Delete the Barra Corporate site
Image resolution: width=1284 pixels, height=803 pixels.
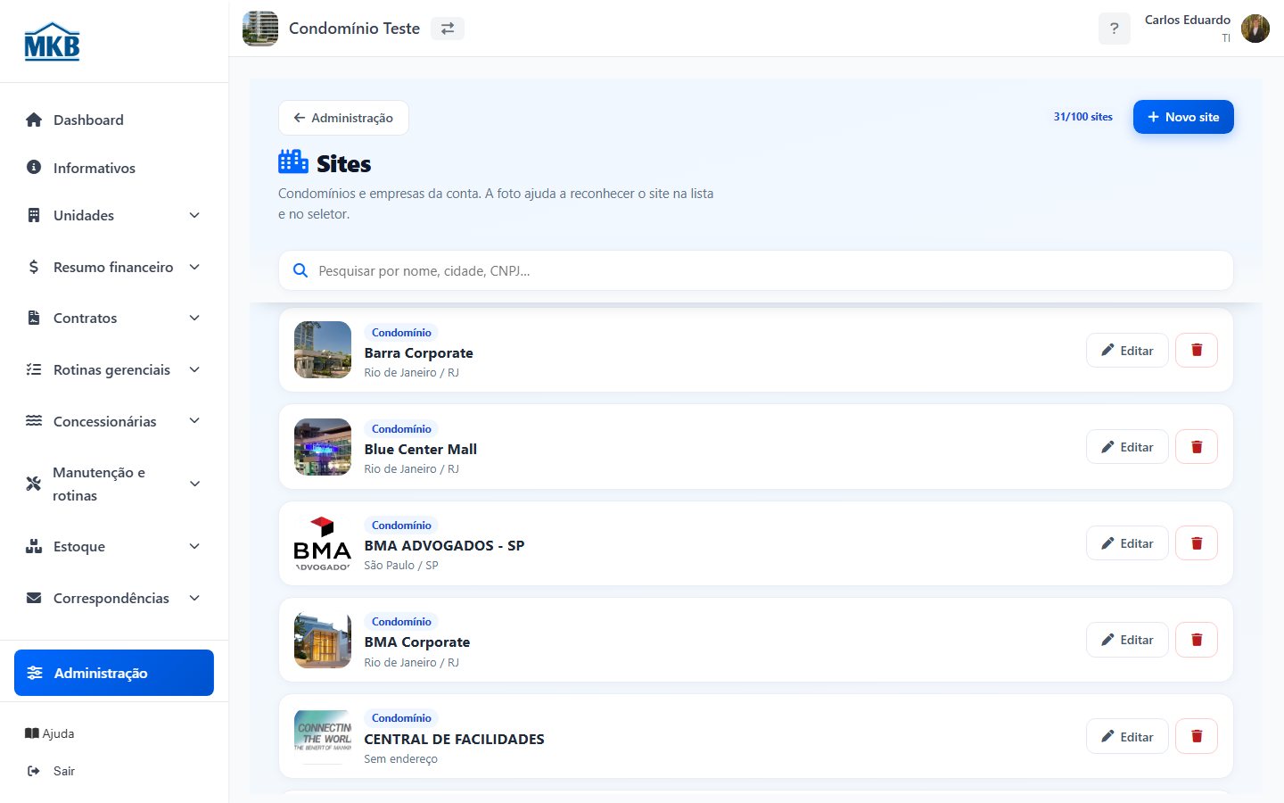[1197, 350]
